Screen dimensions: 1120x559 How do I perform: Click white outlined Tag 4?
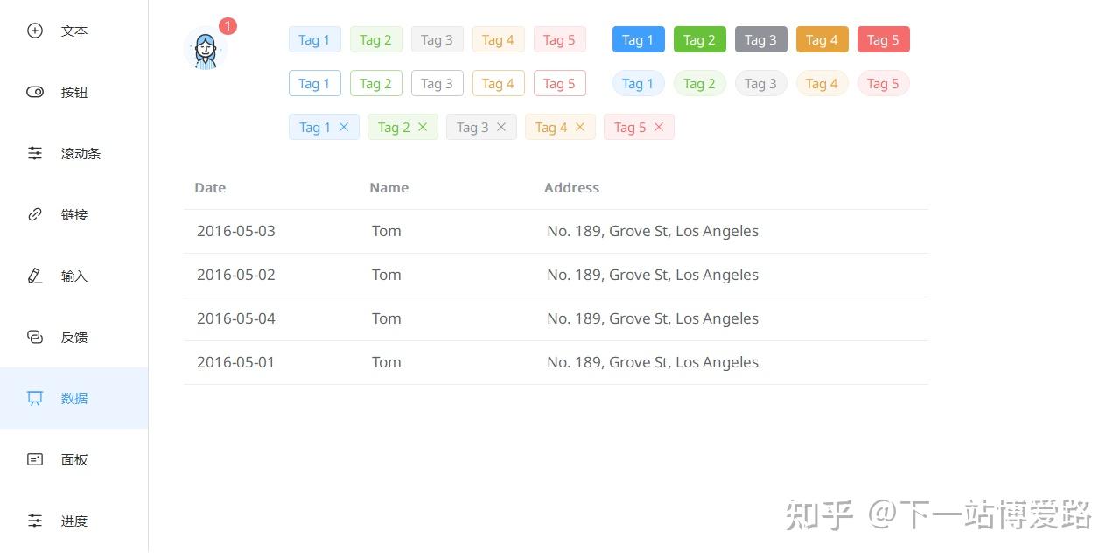pos(499,83)
